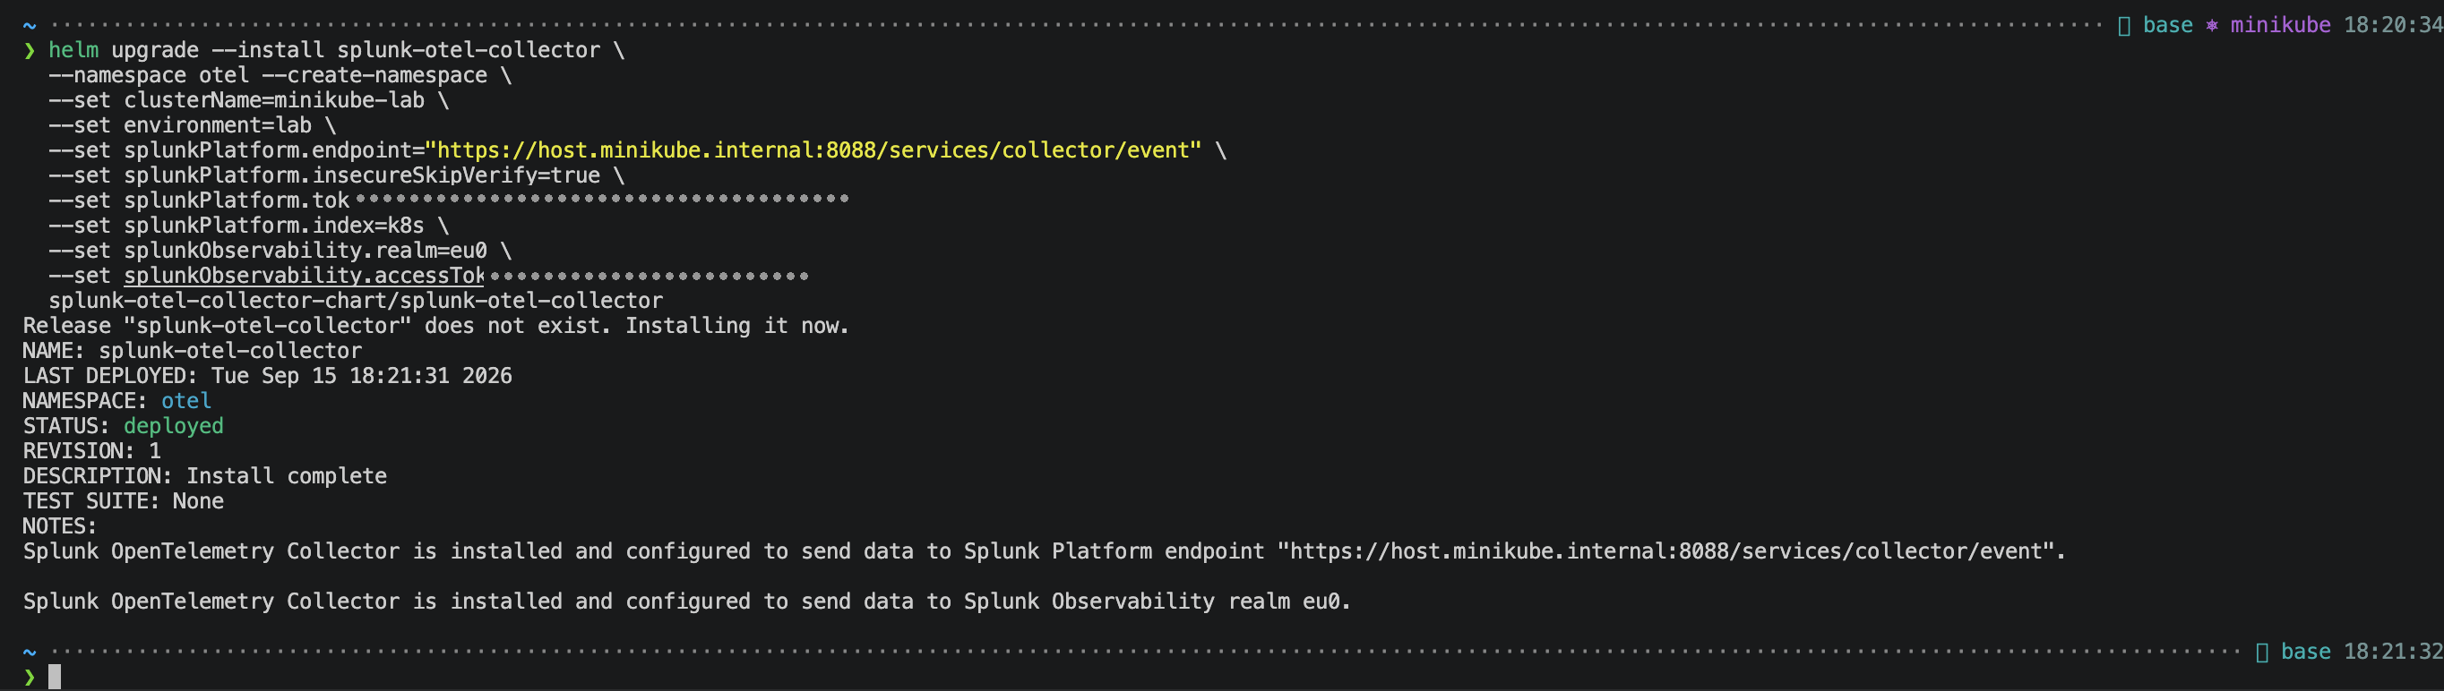Click the conda 'base' icon in bottom prompt
This screenshot has height=691, width=2444.
click(x=2262, y=653)
